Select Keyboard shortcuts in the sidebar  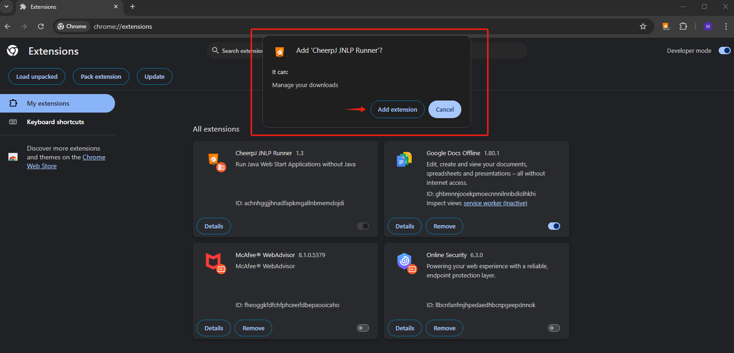tap(55, 122)
